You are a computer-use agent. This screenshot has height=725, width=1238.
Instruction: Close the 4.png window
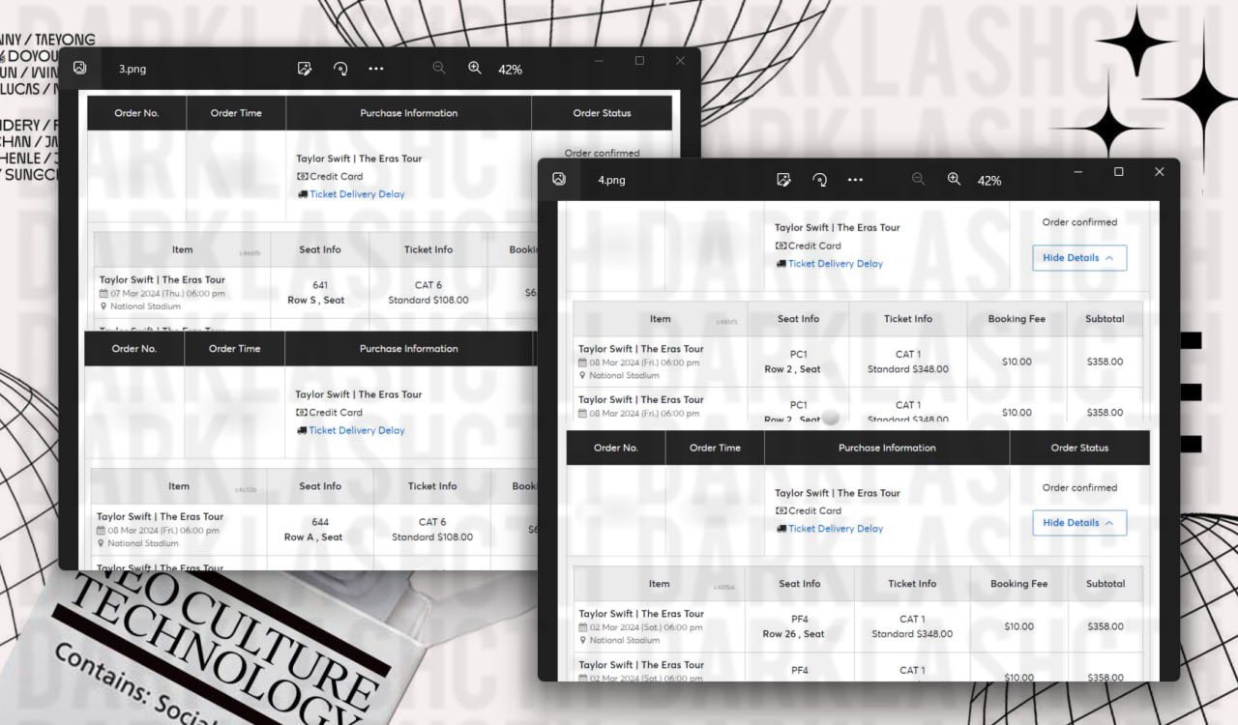click(x=1160, y=172)
